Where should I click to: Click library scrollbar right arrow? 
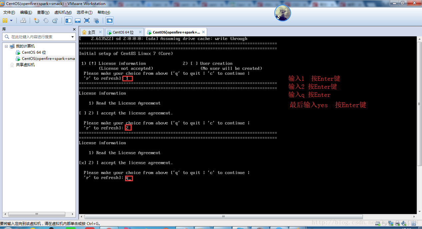[x=73, y=214]
